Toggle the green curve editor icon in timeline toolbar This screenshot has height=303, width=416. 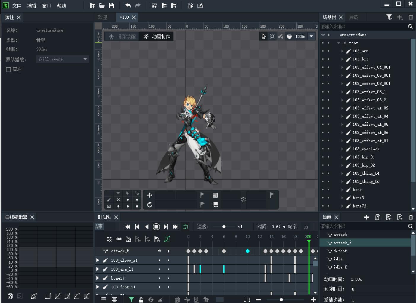(x=167, y=239)
